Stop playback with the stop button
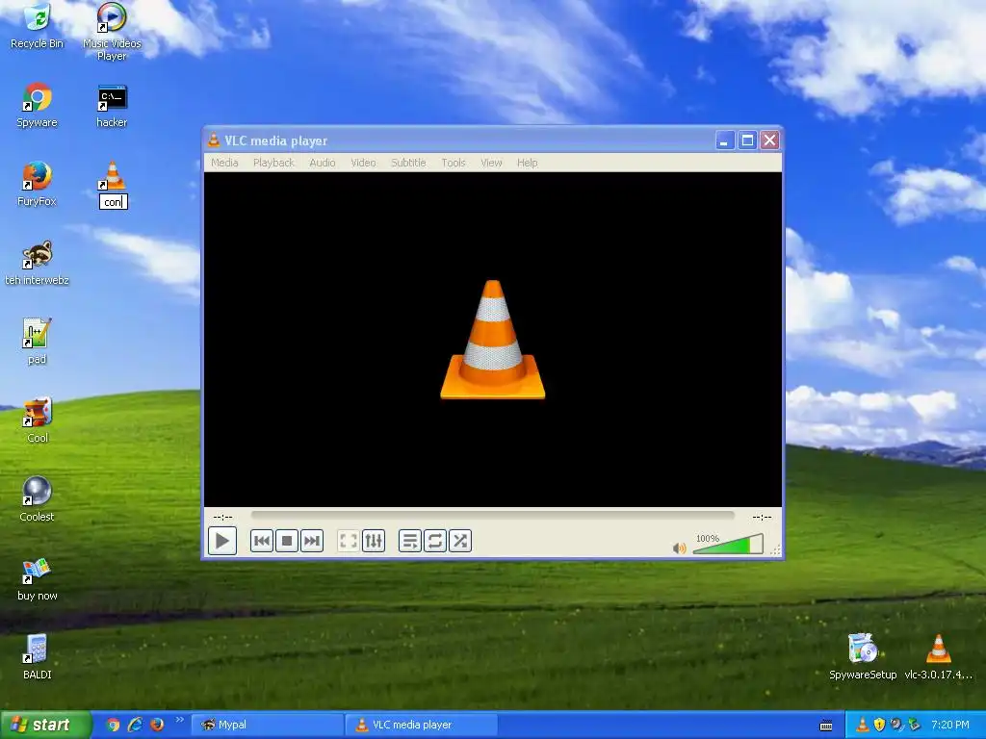 point(287,541)
